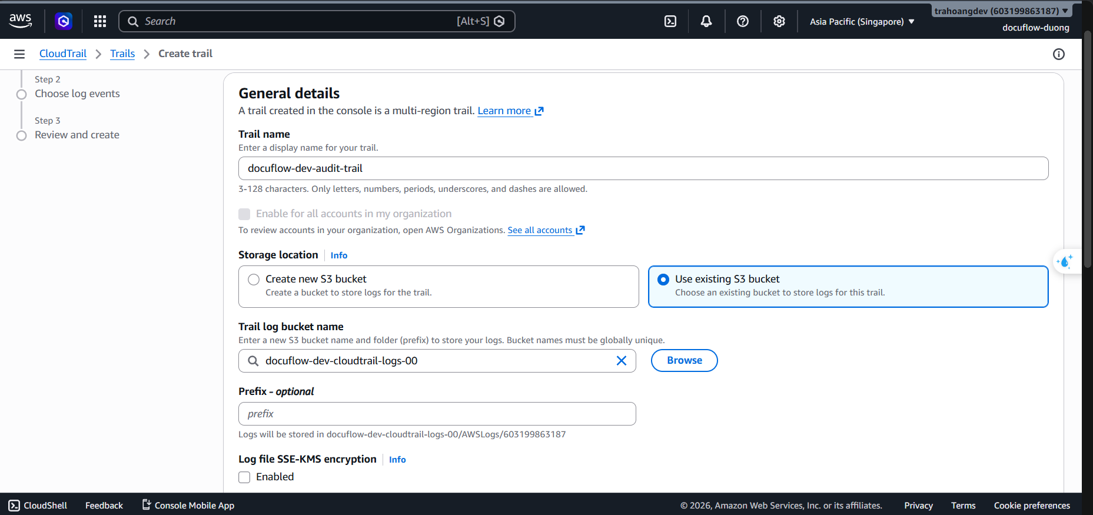Image resolution: width=1093 pixels, height=515 pixels.
Task: Enable the SSE-KMS encryption checkbox
Action: point(244,477)
